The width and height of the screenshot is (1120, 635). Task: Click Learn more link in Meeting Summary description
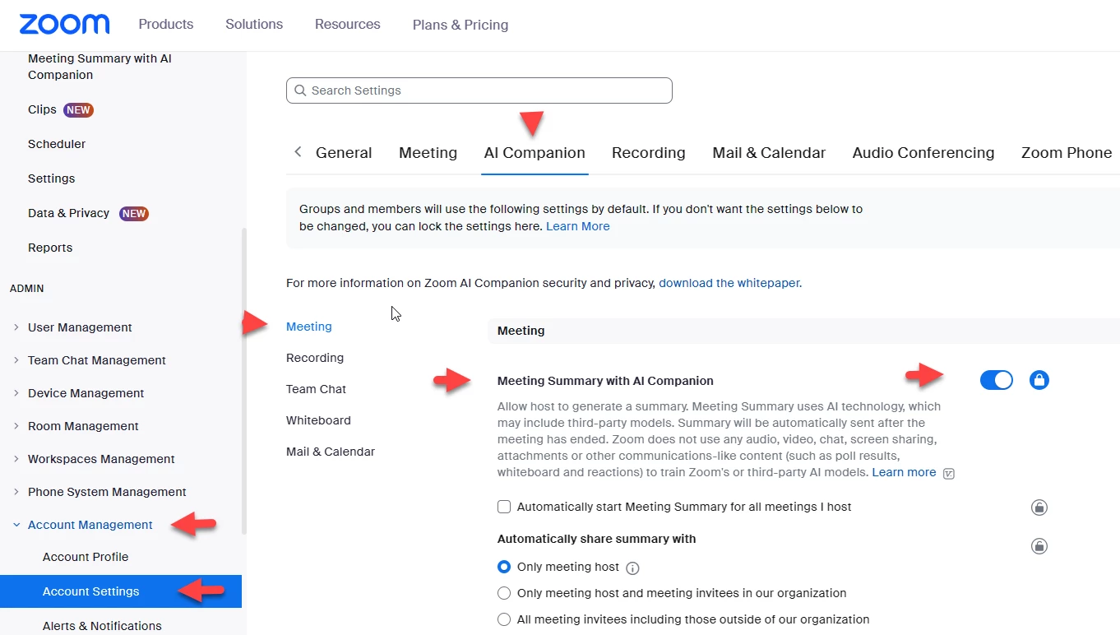tap(904, 472)
